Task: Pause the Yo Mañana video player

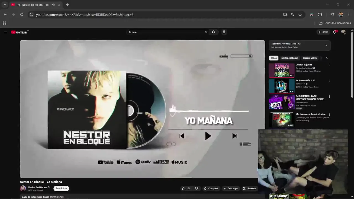Action: (x=142, y=109)
